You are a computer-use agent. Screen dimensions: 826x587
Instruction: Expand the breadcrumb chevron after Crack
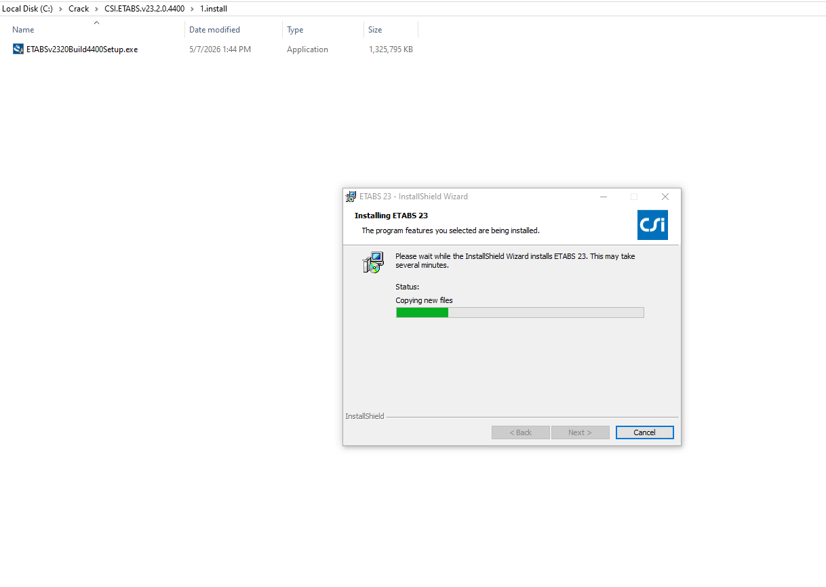97,9
